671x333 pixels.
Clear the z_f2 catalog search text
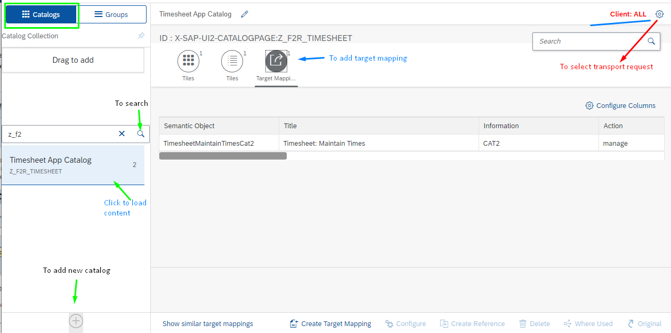click(122, 134)
